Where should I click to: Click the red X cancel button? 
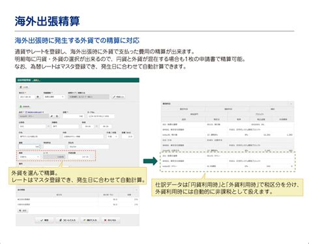[x=110, y=221]
